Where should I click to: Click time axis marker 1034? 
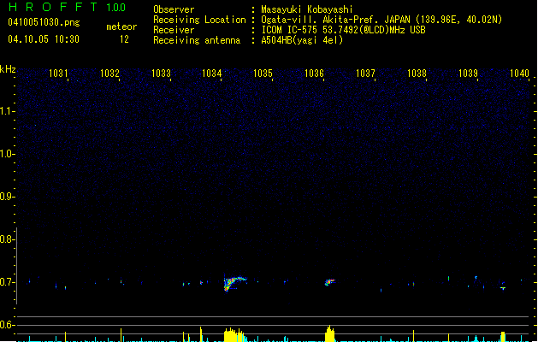[x=212, y=74]
